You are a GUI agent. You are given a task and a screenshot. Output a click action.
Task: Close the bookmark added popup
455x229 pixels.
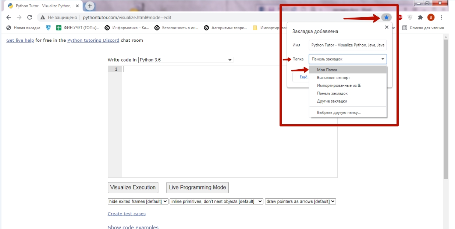click(386, 27)
